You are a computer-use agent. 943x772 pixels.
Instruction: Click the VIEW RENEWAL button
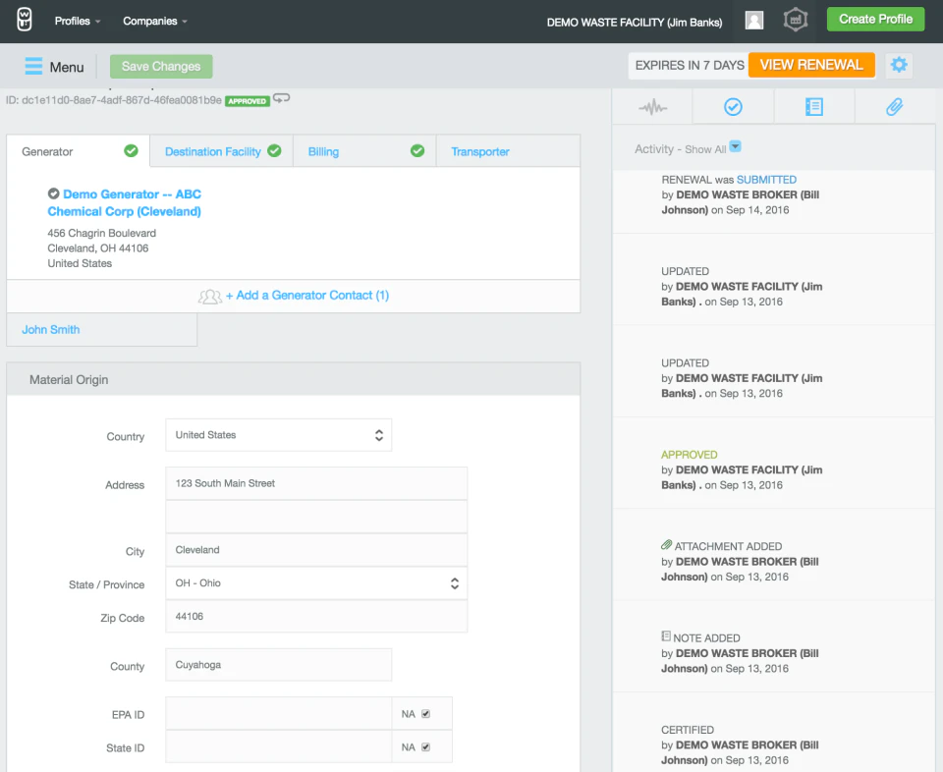tap(811, 65)
